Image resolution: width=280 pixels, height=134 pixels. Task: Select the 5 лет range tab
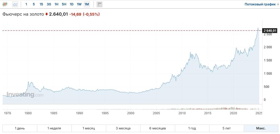226,128
